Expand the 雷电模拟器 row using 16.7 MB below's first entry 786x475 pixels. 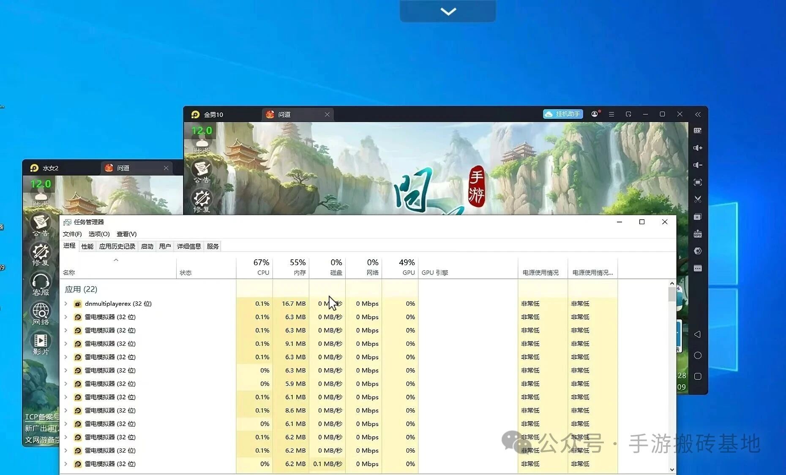[x=66, y=317]
